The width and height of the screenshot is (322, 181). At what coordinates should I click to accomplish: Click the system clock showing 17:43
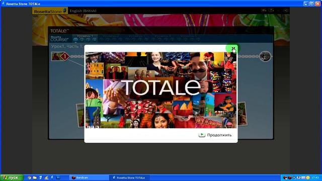coord(315,177)
